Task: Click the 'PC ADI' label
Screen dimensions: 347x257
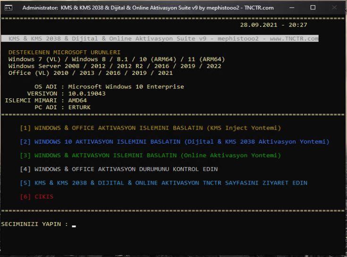Action: coord(46,107)
